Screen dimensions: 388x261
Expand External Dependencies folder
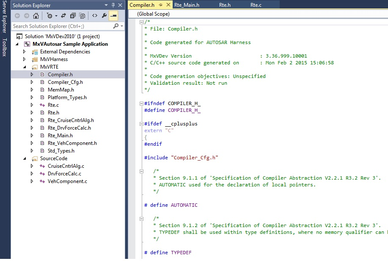[24, 52]
